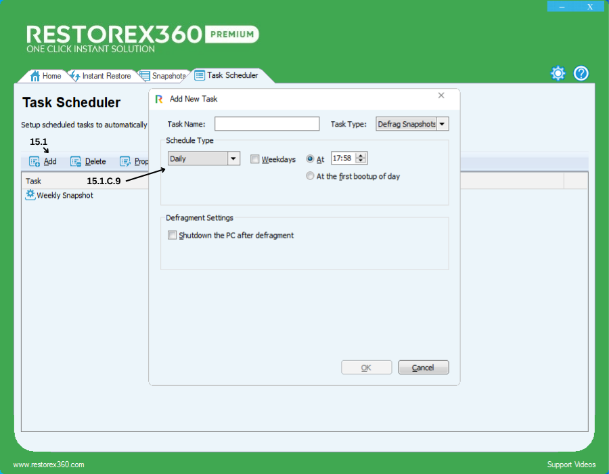
Task: Click the Delete task toolbar icon
Action: pos(76,162)
